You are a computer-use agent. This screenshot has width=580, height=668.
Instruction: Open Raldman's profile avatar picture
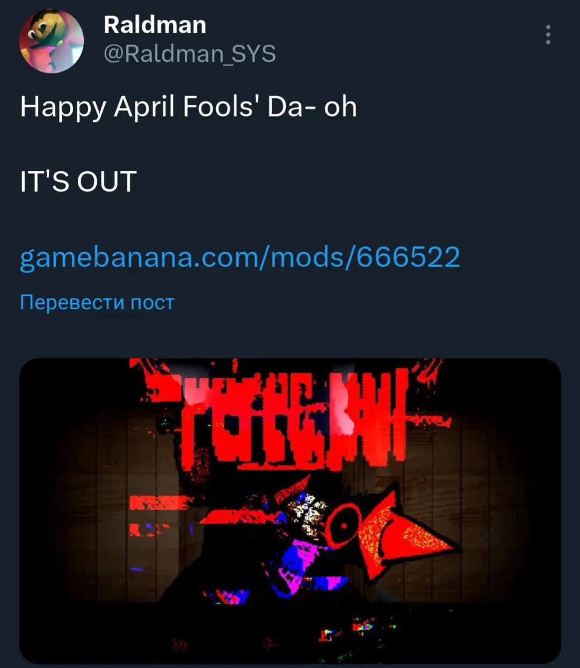[x=52, y=41]
